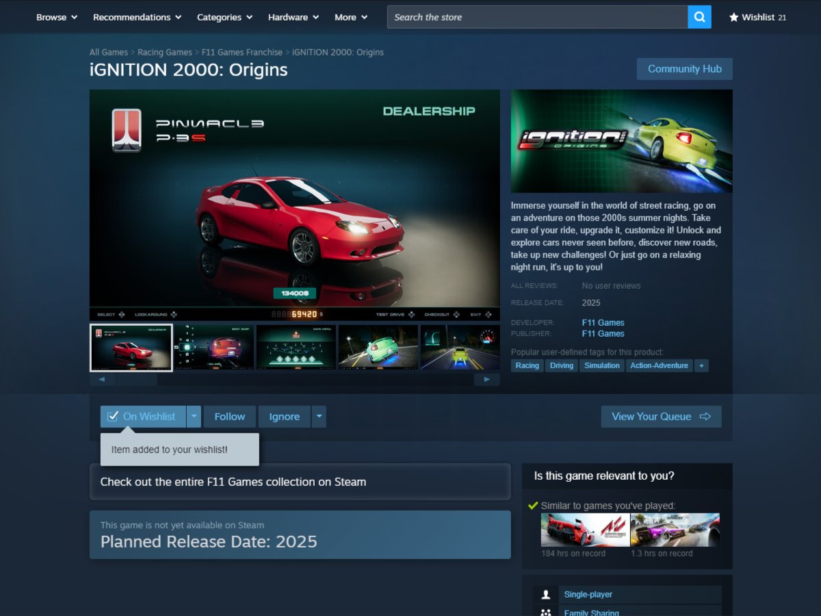Select the Action-Adventure tag
Image resolution: width=821 pixels, height=616 pixels.
click(x=660, y=365)
